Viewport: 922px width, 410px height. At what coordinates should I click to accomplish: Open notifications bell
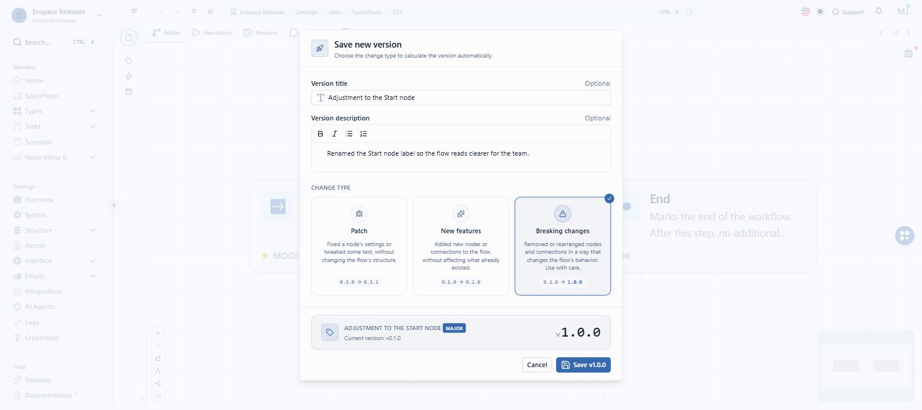pyautogui.click(x=879, y=11)
